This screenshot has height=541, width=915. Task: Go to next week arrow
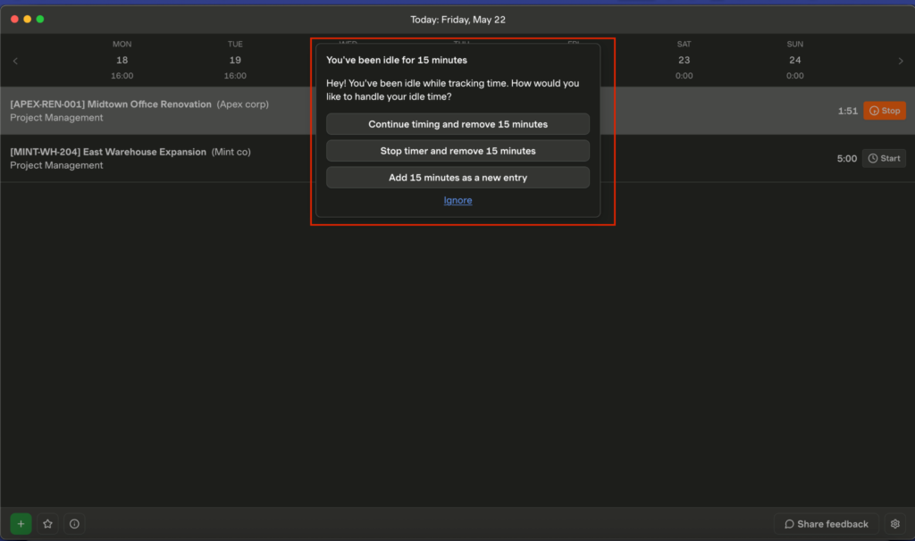[x=901, y=61]
